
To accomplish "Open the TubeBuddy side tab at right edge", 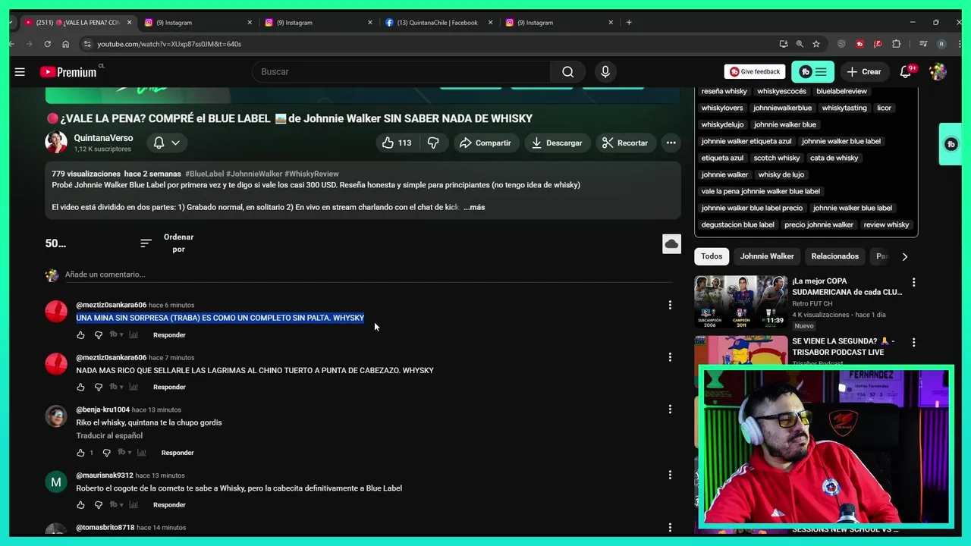I will (951, 144).
